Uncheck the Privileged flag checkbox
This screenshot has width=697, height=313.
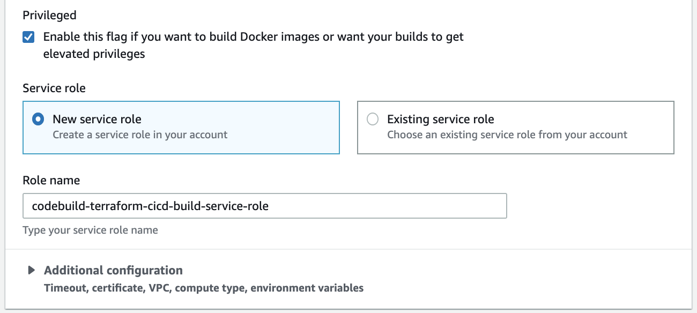28,38
